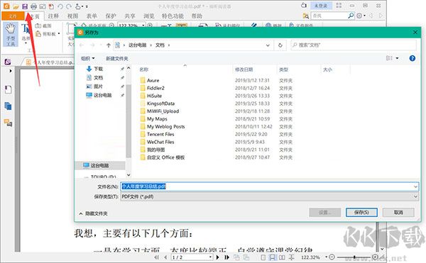Select the HiSuite folder
Image resolution: width=426 pixels, height=263 pixels.
coord(154,96)
